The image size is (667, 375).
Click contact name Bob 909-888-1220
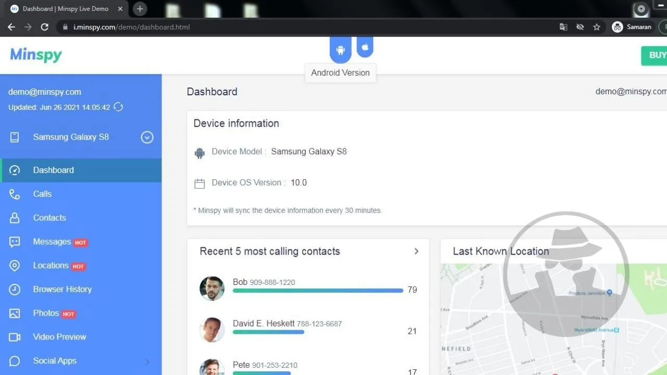coord(264,282)
